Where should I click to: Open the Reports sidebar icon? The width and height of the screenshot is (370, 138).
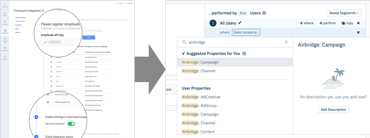click(5, 14)
